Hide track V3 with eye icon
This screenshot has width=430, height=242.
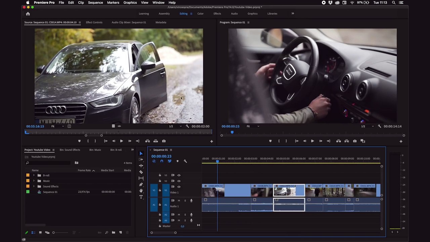(x=179, y=175)
